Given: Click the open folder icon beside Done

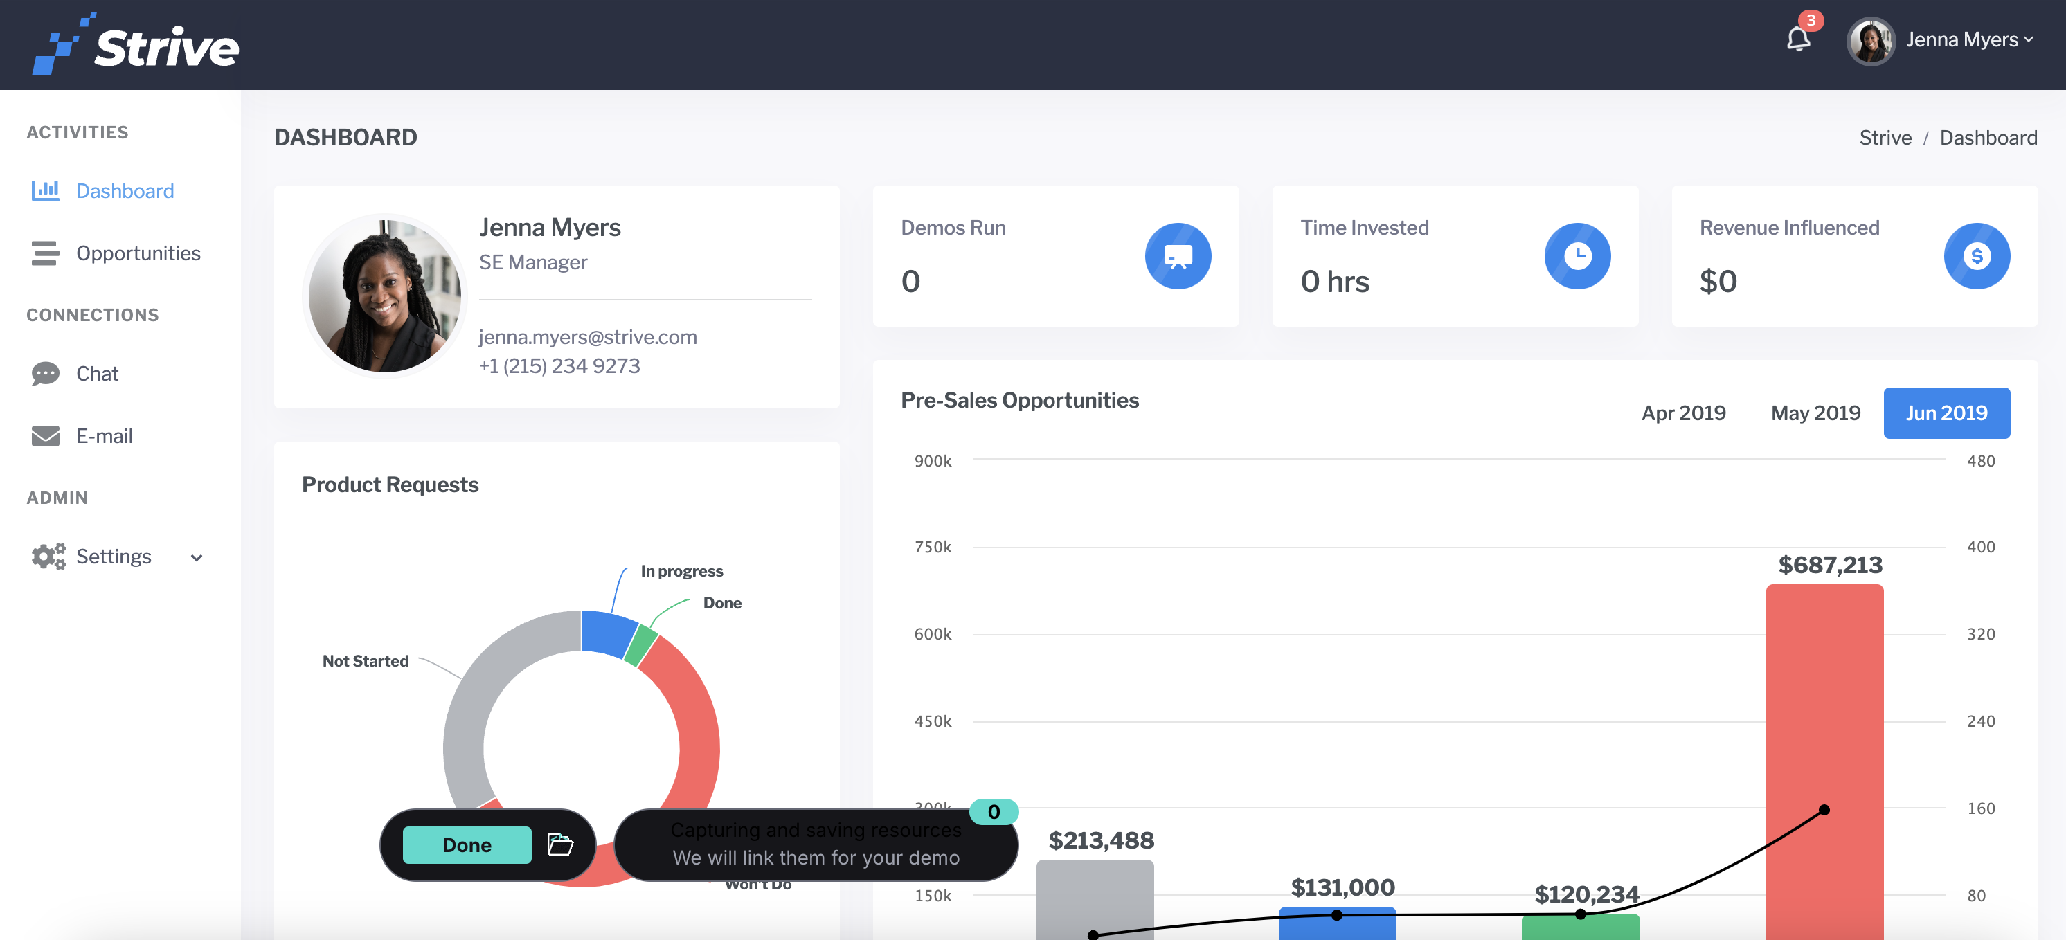Looking at the screenshot, I should [560, 844].
